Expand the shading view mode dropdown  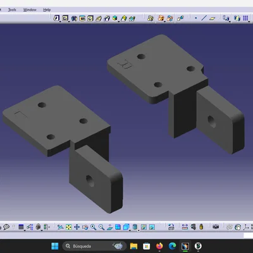tap(139, 230)
